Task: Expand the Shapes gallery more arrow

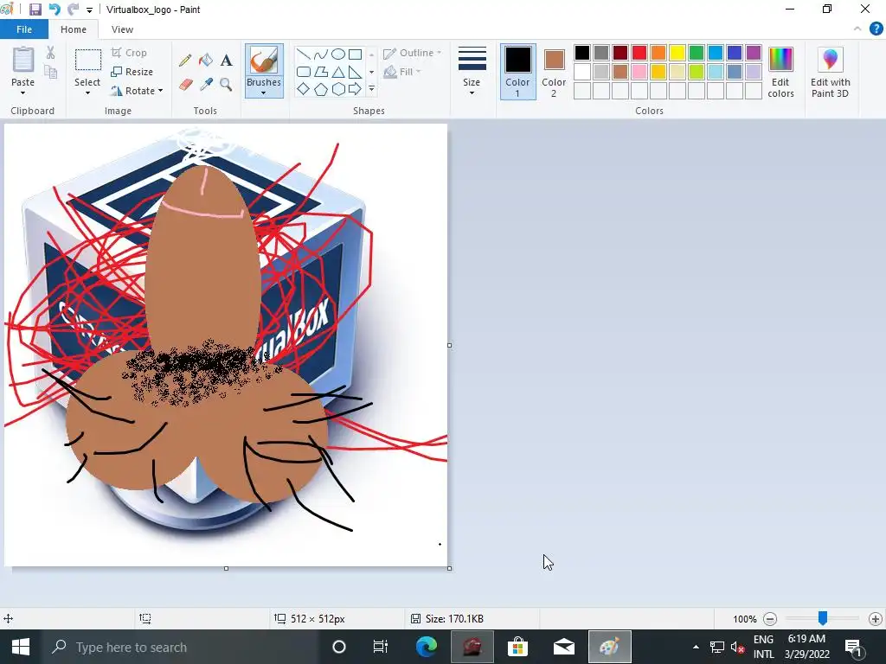Action: 372,89
